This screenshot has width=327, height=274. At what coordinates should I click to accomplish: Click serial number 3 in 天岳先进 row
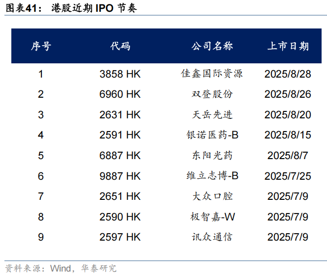pos(41,115)
